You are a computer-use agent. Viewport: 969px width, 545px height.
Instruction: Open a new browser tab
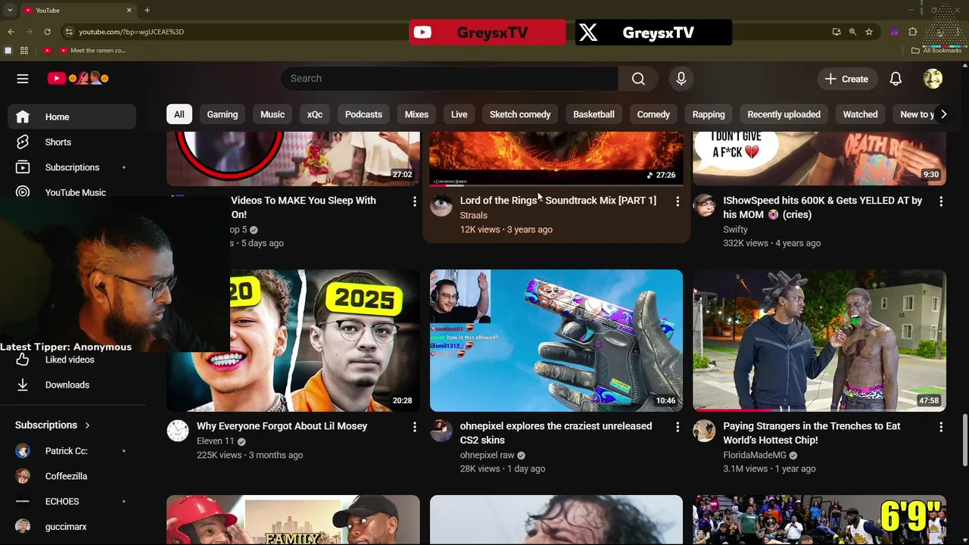pos(147,11)
